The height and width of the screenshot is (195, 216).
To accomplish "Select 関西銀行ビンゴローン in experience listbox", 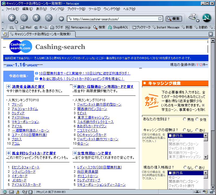I will (x=185, y=144).
